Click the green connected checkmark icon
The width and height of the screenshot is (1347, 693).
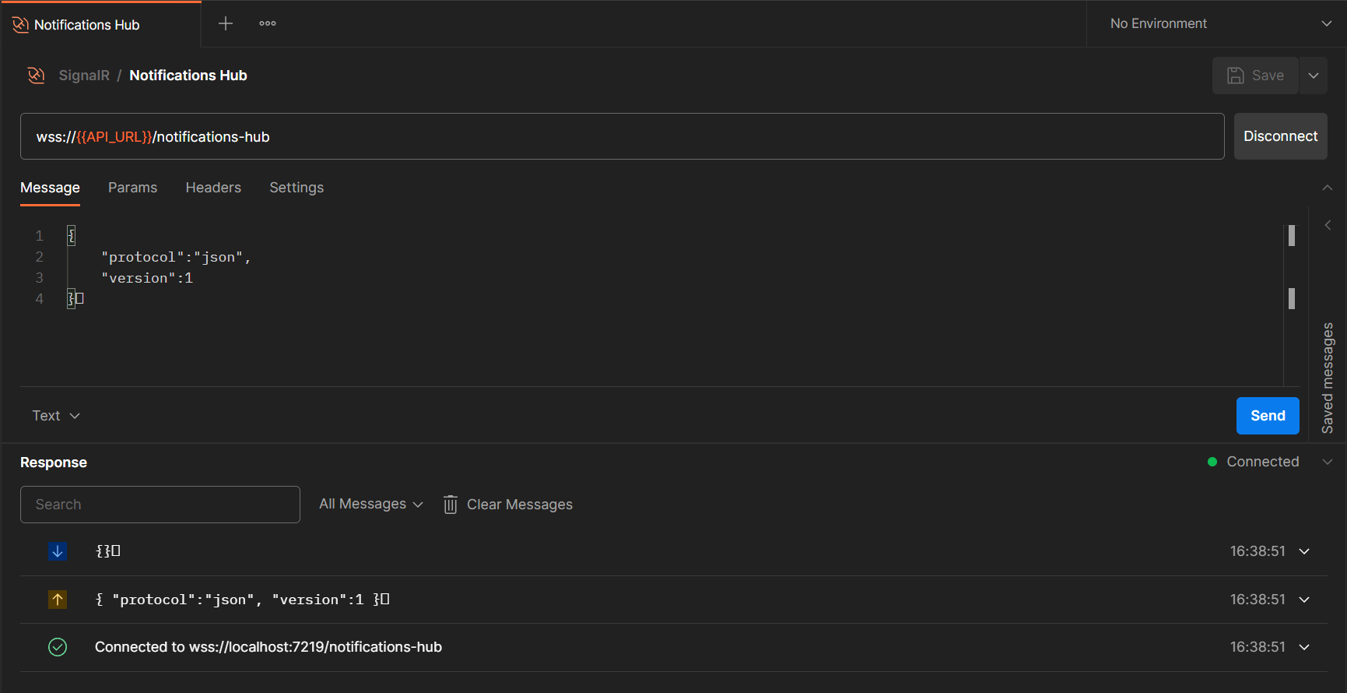tap(58, 647)
